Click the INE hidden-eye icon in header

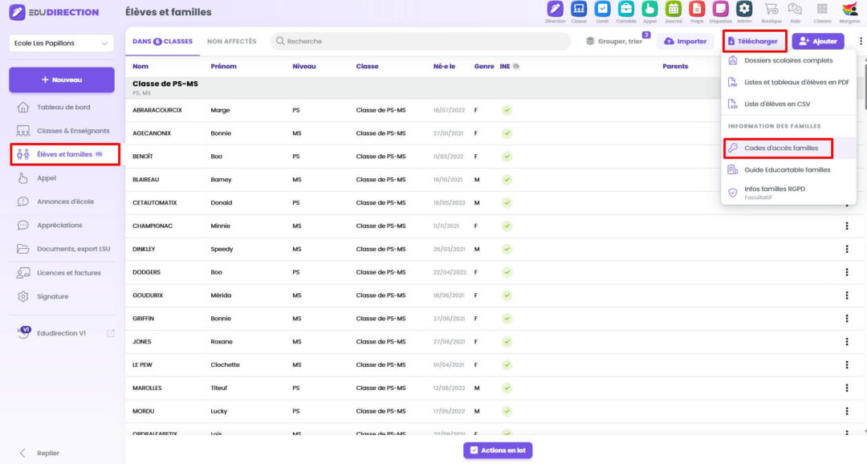click(x=516, y=67)
